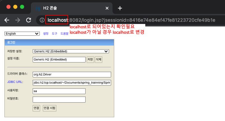
Task: Open the 도구 link
Action: 54,33
